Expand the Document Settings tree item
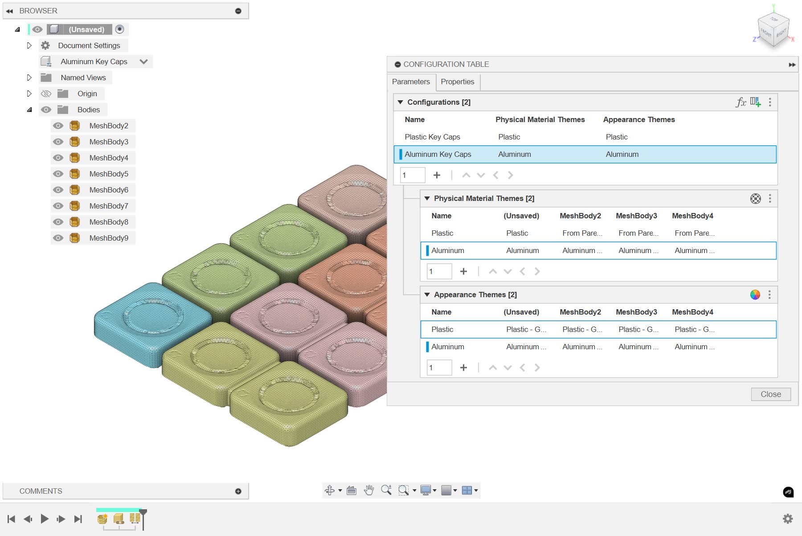This screenshot has width=802, height=536. click(x=29, y=45)
